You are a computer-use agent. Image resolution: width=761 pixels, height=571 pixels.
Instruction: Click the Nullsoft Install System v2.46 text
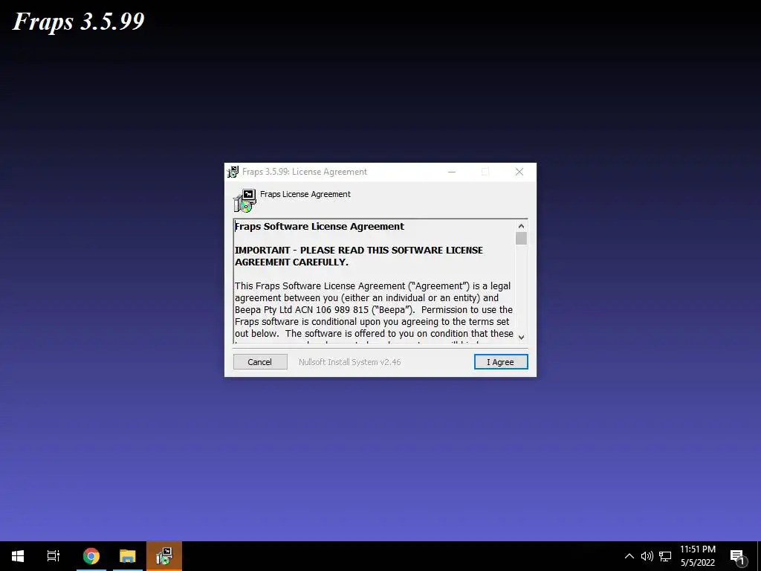(x=349, y=362)
